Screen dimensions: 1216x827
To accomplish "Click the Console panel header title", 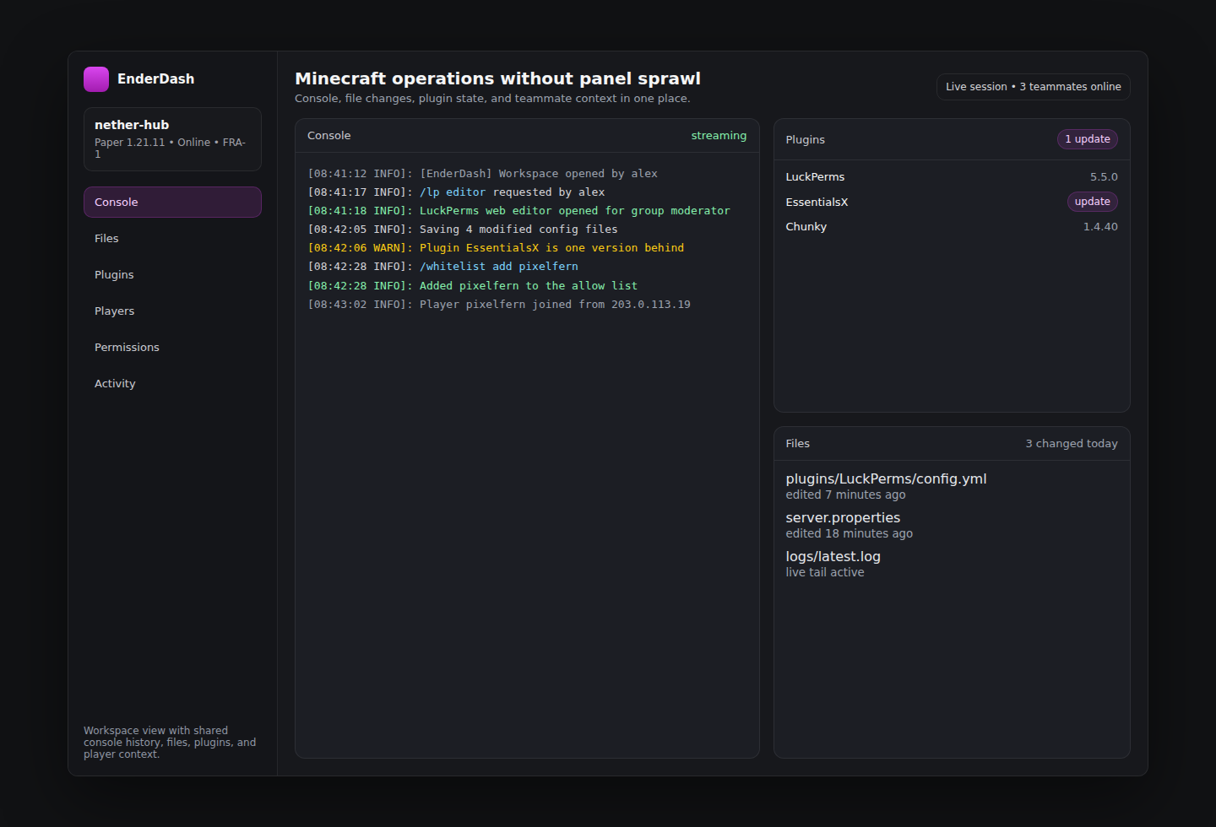I will [x=328, y=136].
